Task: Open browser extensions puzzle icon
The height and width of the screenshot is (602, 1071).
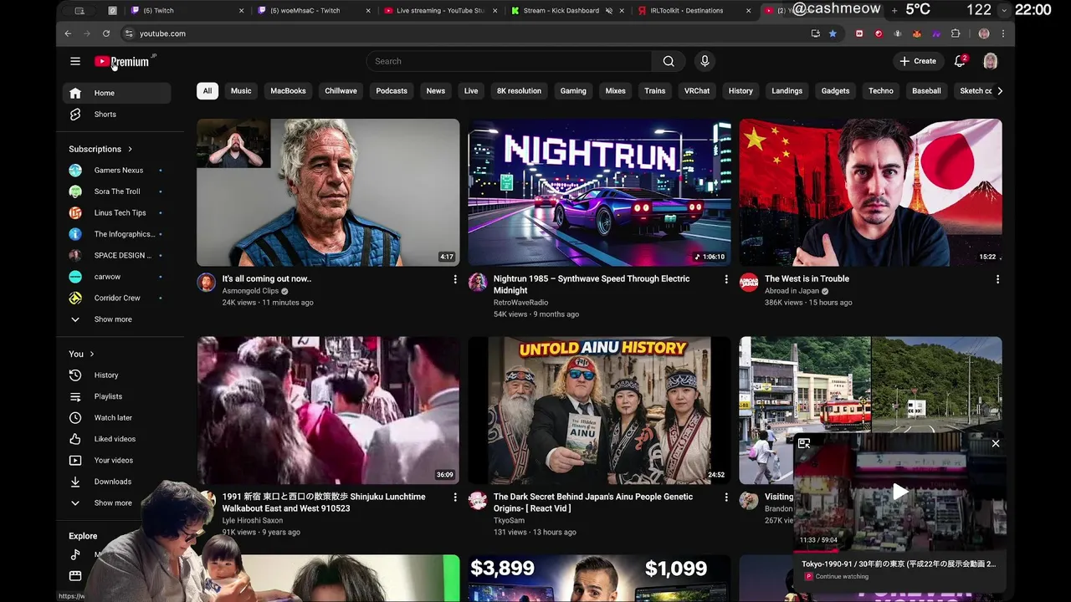Action: pos(956,33)
